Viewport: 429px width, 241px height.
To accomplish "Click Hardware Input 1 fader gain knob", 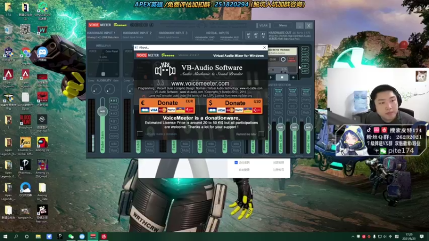I will [102, 111].
